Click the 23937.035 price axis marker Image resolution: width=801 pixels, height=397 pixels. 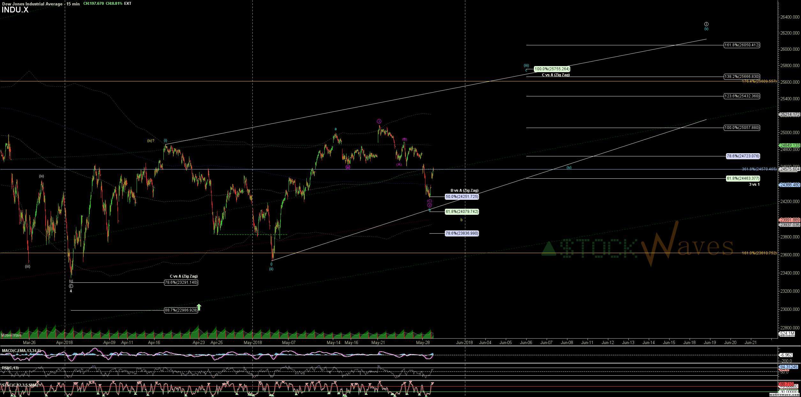790,225
